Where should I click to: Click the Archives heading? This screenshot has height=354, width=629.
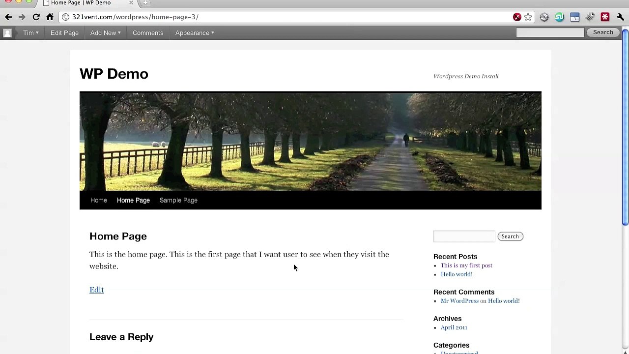447,319
